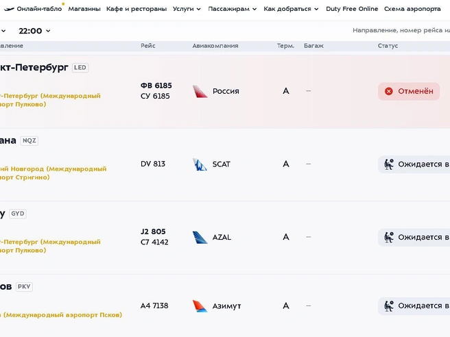Click the Россия airline tail logo
This screenshot has width=450, height=337.
[x=200, y=91]
